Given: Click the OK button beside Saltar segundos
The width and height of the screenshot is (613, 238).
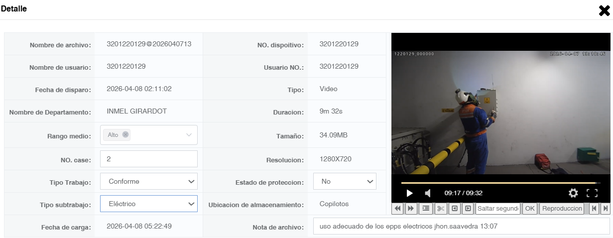Looking at the screenshot, I should (530, 209).
